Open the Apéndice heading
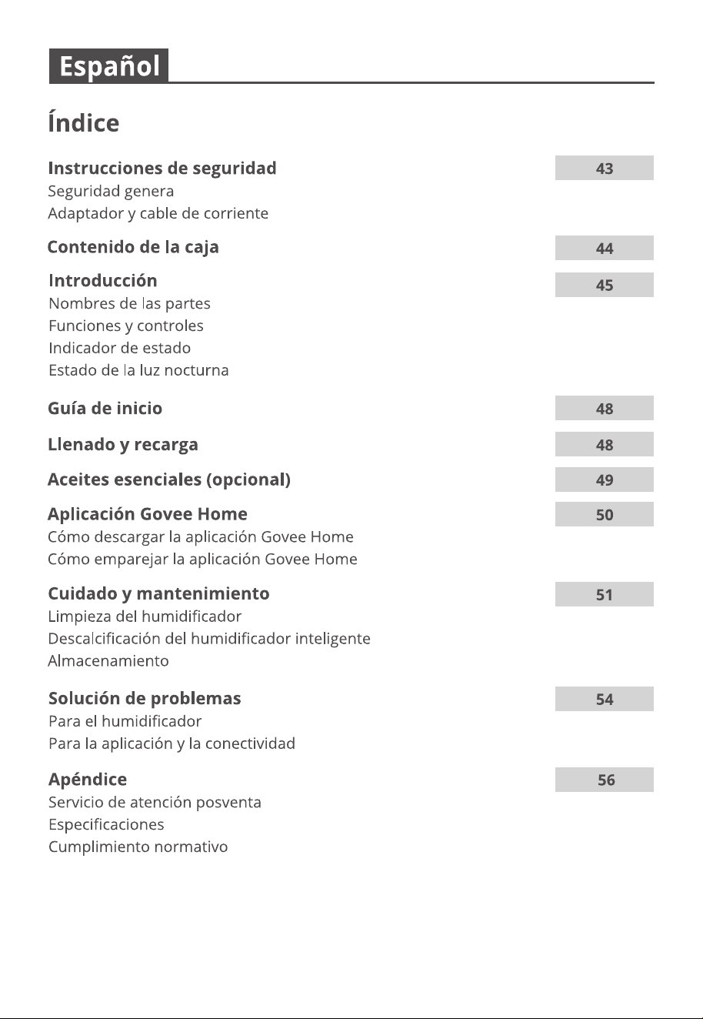Image resolution: width=703 pixels, height=1019 pixels. click(x=88, y=779)
